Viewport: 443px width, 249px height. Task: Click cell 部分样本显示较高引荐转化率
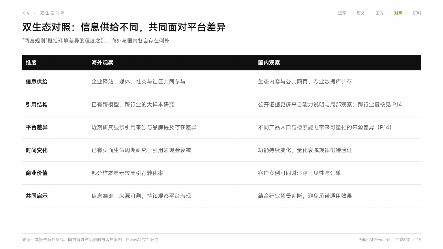pyautogui.click(x=127, y=173)
